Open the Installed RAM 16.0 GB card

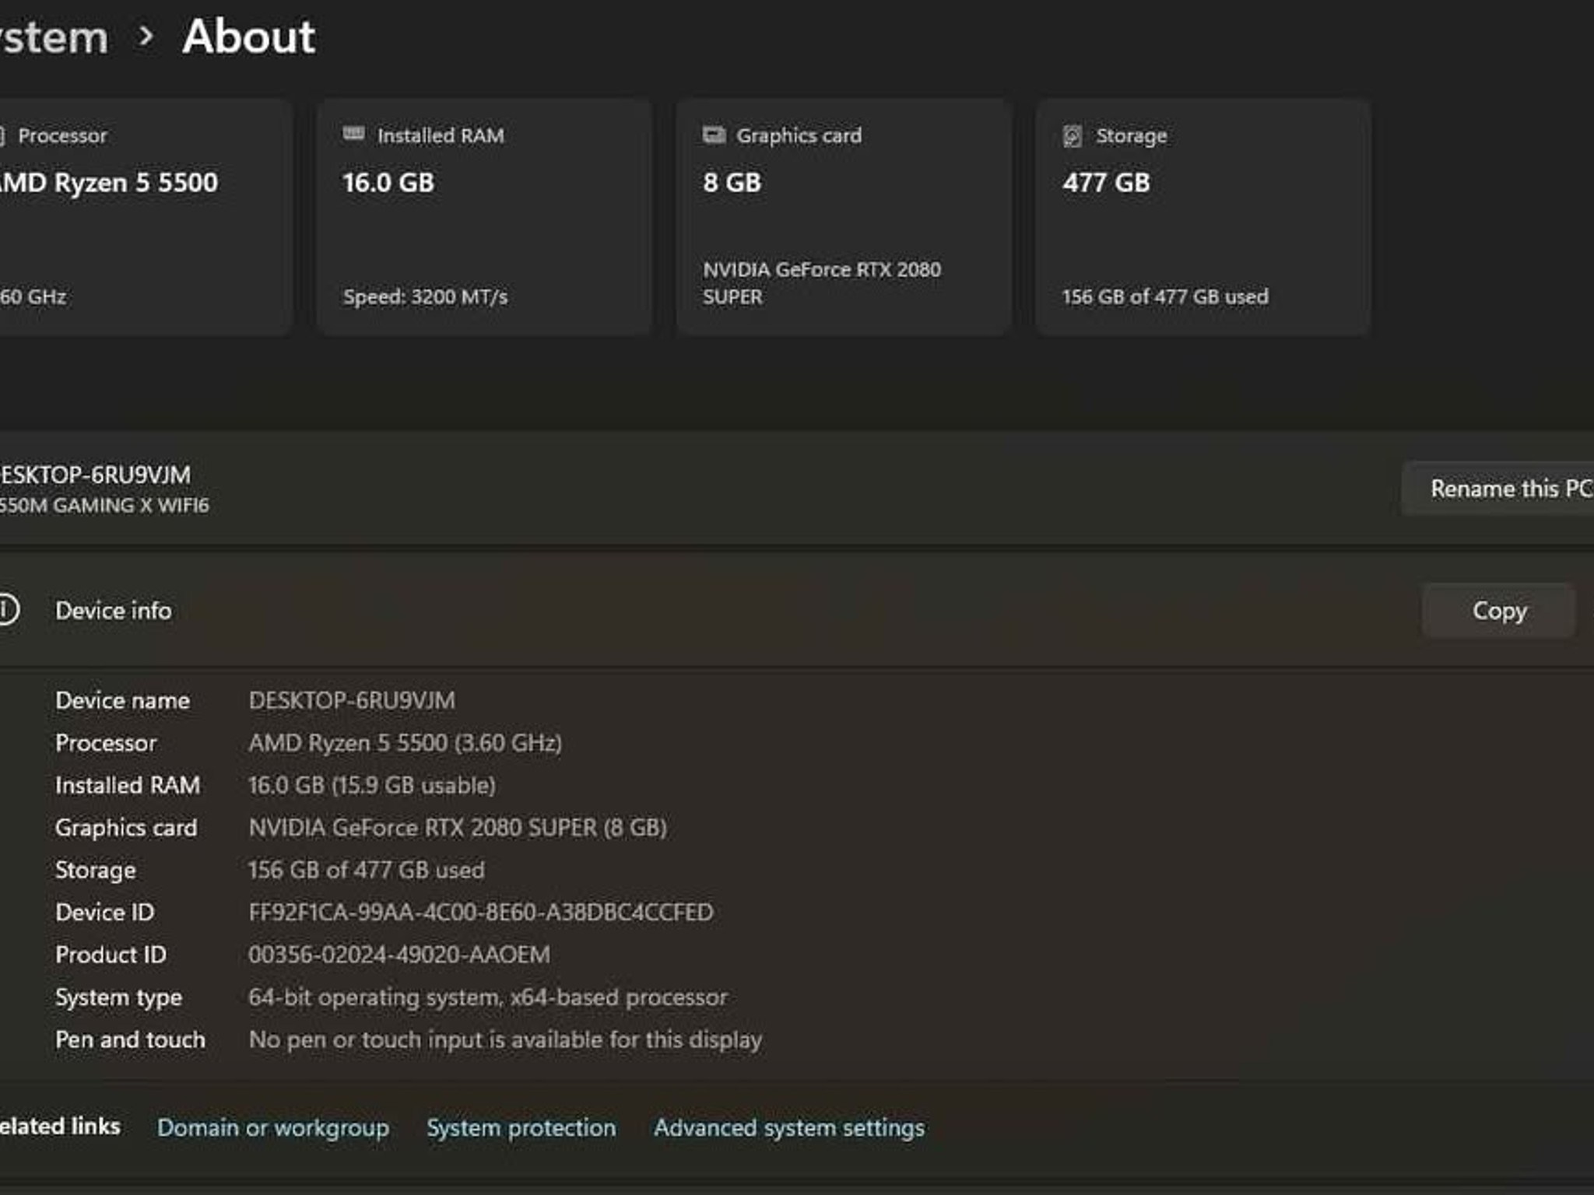[x=484, y=216]
